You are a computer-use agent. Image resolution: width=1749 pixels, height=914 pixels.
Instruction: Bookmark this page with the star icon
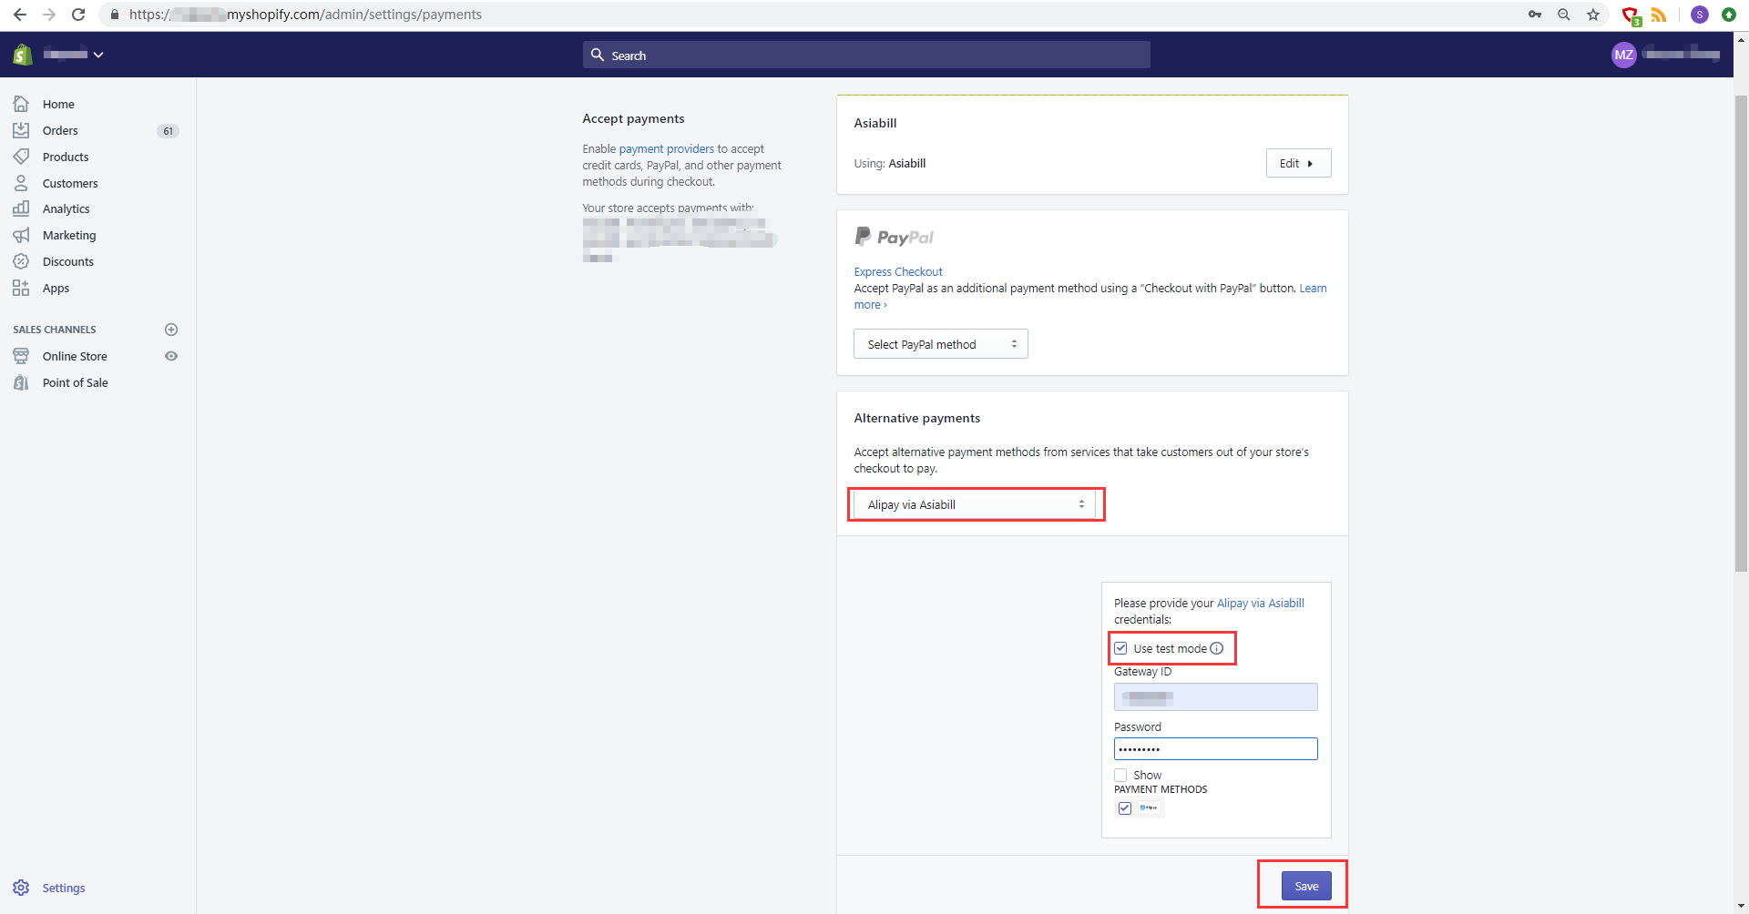click(1593, 15)
